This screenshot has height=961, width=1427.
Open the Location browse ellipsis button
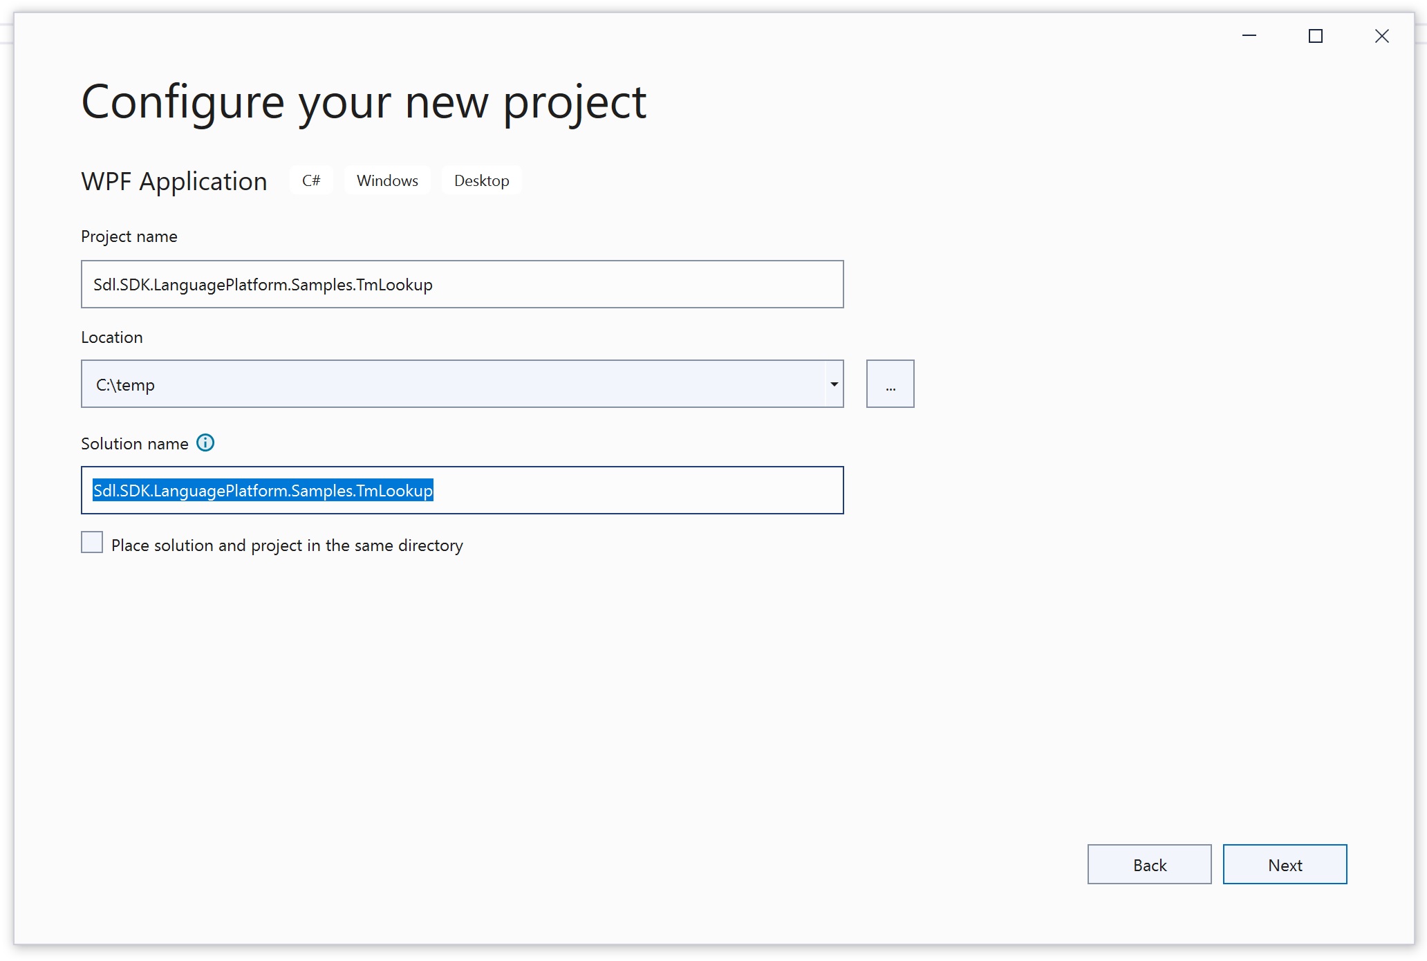pos(890,384)
